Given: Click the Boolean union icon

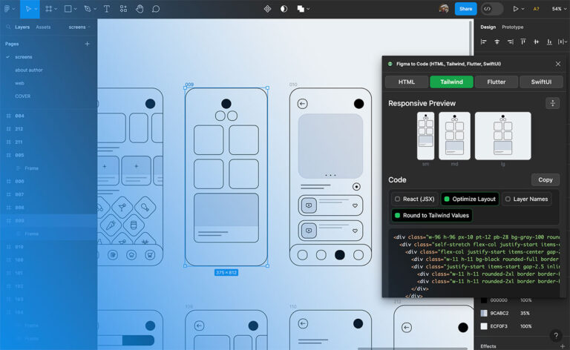Looking at the screenshot, I should [301, 9].
